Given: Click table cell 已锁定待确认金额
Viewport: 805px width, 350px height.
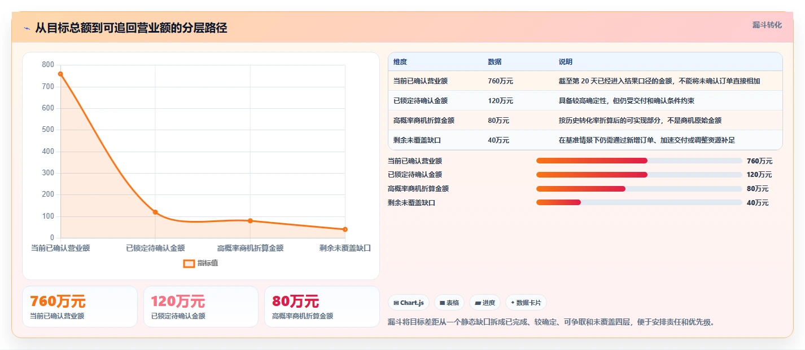Looking at the screenshot, I should (421, 101).
